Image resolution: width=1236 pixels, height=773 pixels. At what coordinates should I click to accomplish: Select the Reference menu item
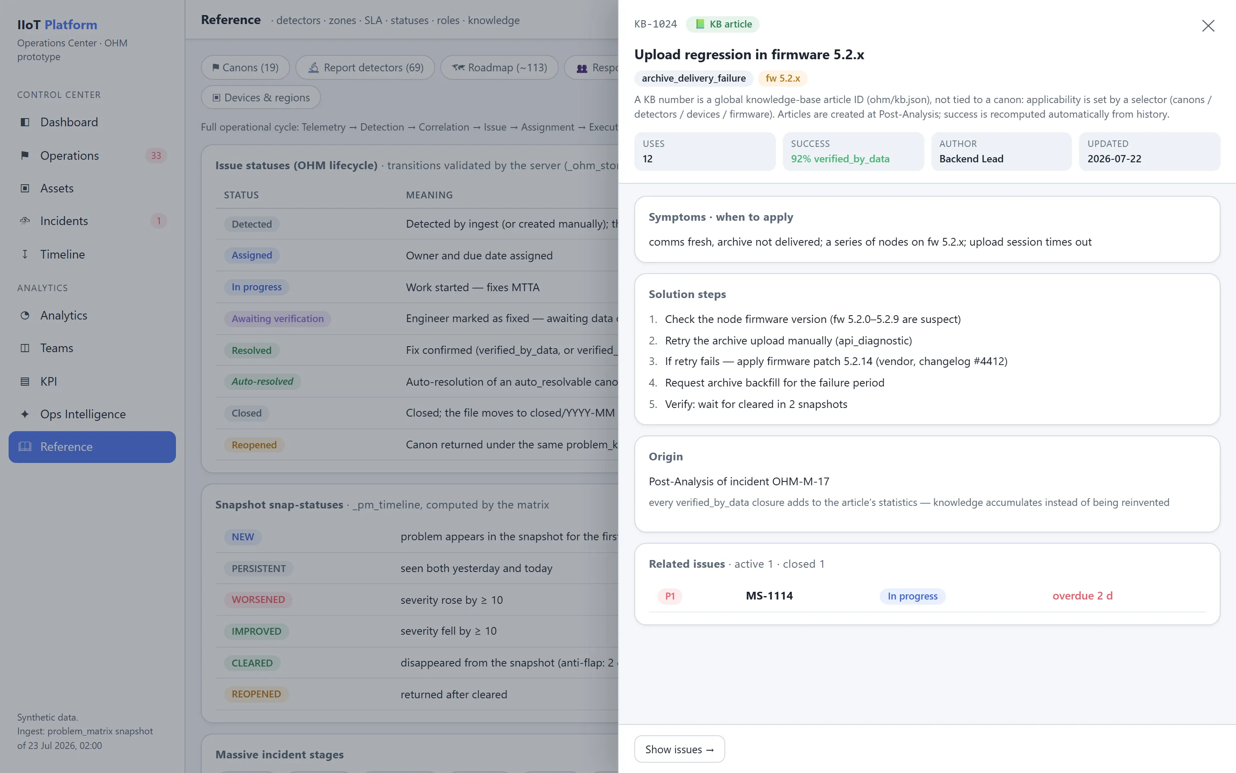pyautogui.click(x=92, y=447)
